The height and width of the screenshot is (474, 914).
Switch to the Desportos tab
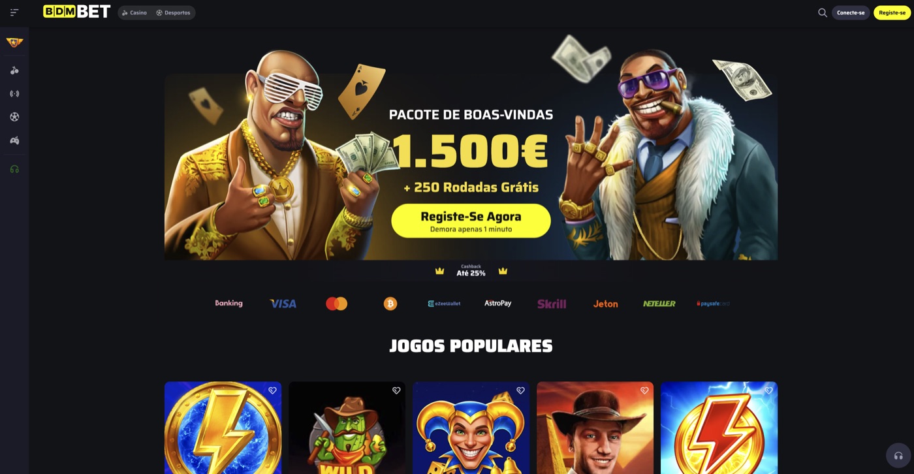click(173, 12)
